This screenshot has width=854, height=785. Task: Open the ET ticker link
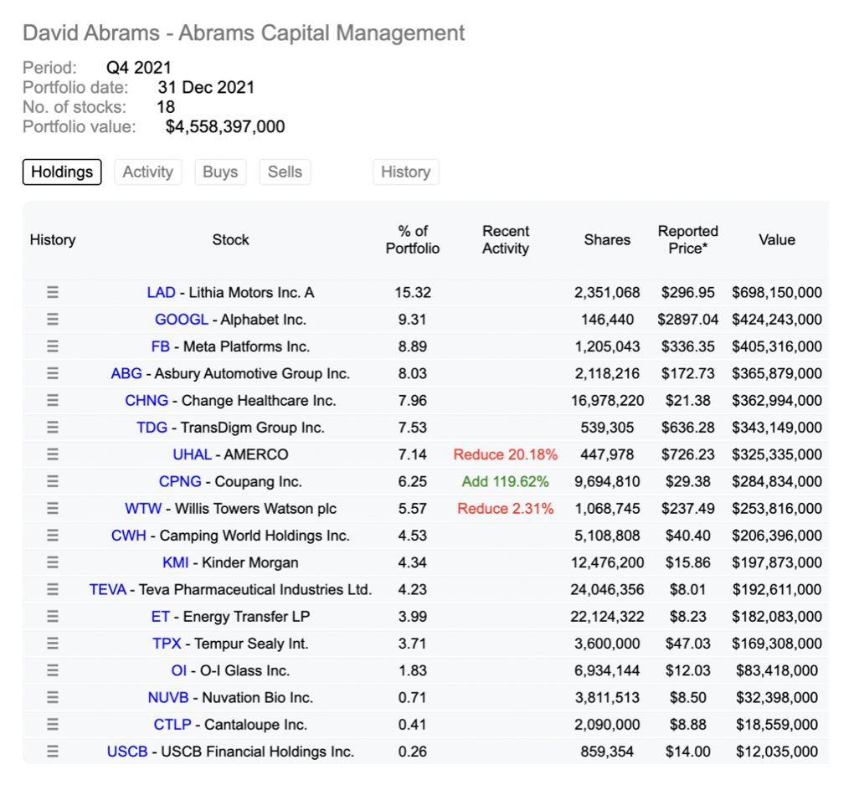coord(161,616)
